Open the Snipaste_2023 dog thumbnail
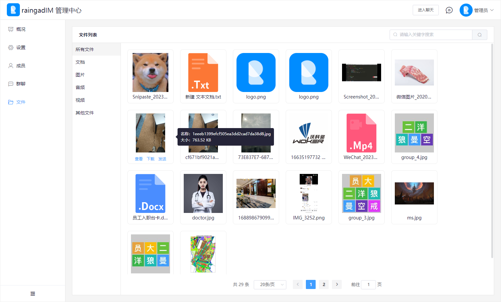The width and height of the screenshot is (501, 302). click(150, 72)
